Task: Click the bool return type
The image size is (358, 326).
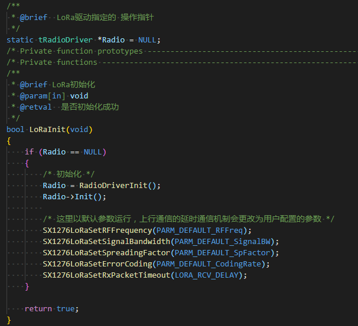Action: pyautogui.click(x=15, y=129)
